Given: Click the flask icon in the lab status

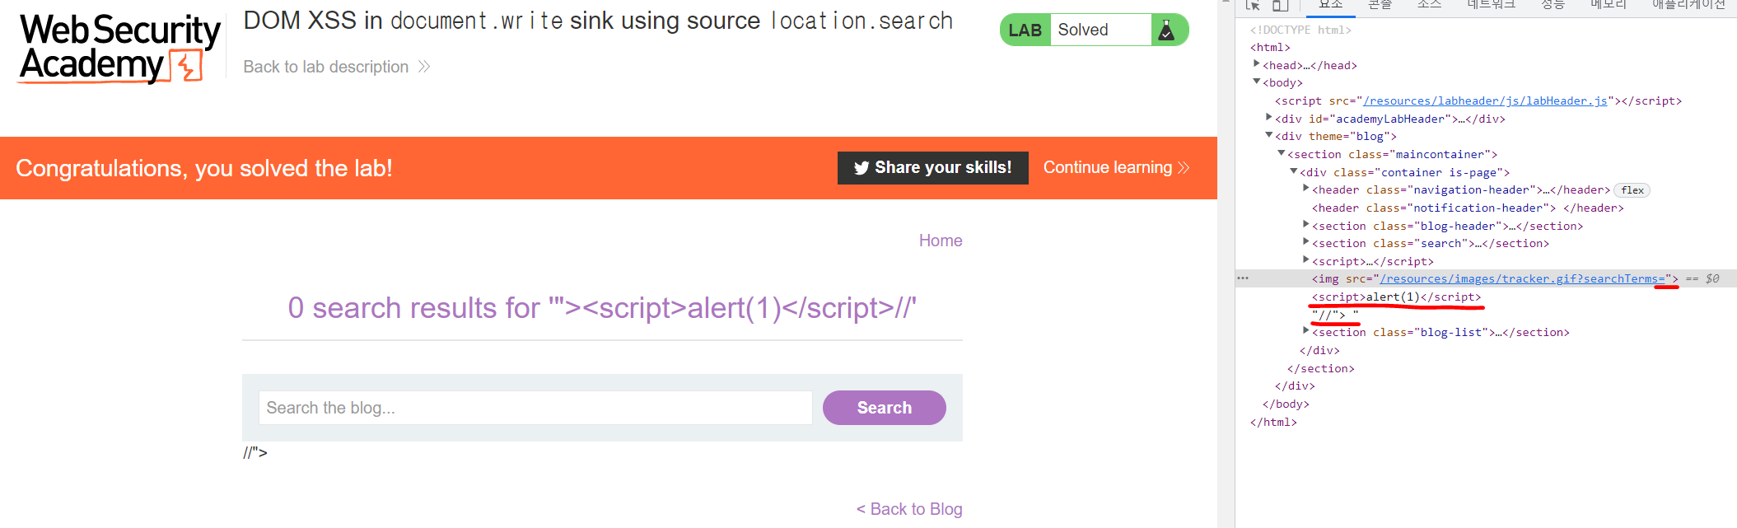Looking at the screenshot, I should [1166, 30].
